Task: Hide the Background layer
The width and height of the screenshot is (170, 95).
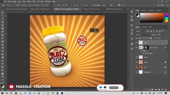Action: coord(136,72)
